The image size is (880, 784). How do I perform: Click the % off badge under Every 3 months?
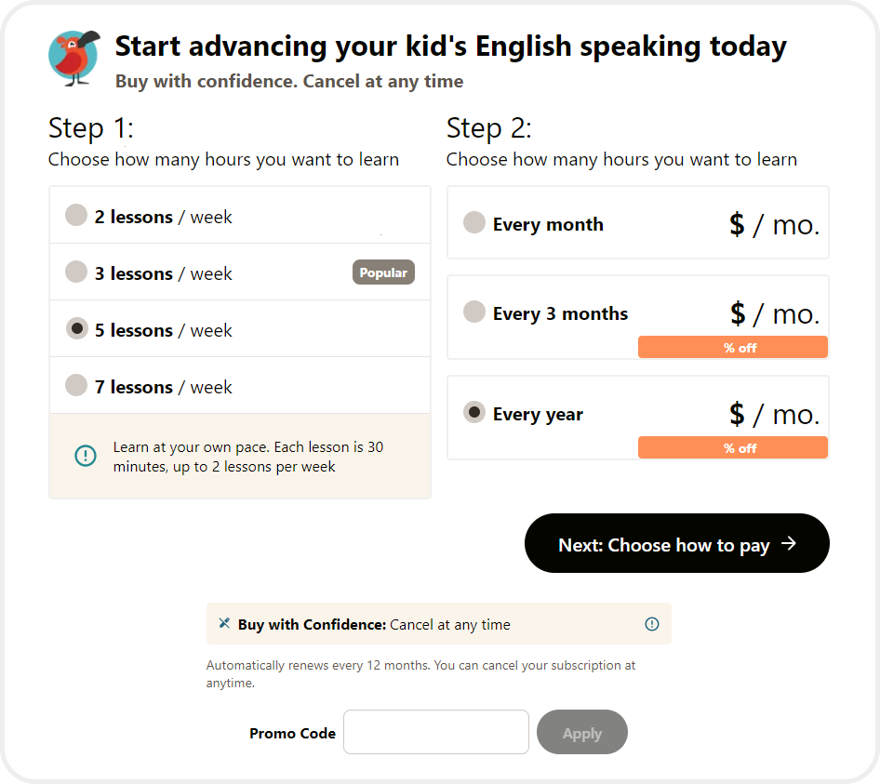click(x=733, y=348)
